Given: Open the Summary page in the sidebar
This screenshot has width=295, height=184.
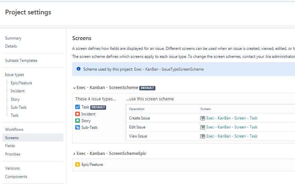Looking at the screenshot, I should (13, 38).
